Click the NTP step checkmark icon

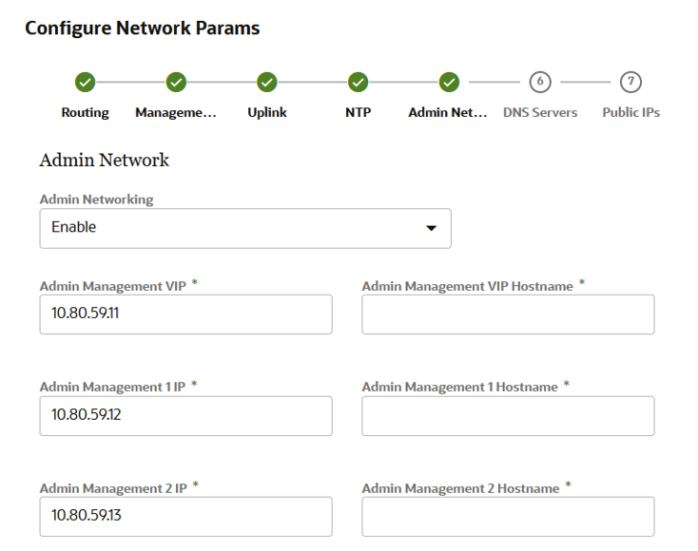[359, 83]
